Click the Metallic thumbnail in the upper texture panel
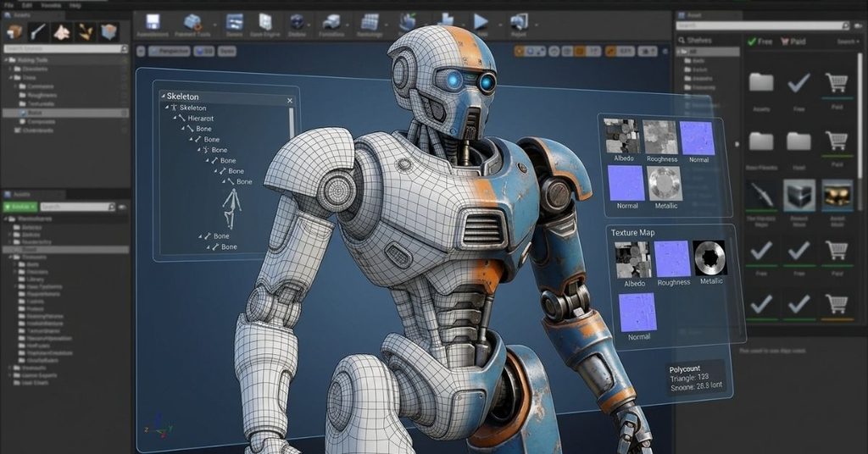 665,184
